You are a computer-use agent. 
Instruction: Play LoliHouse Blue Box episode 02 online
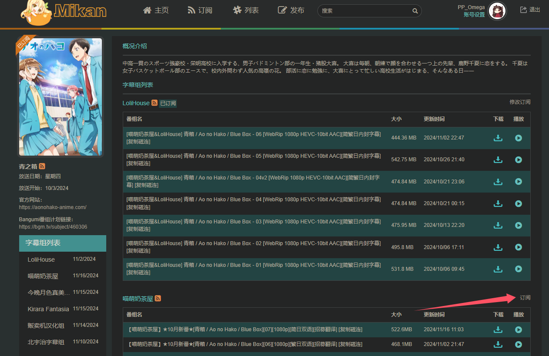tap(519, 247)
